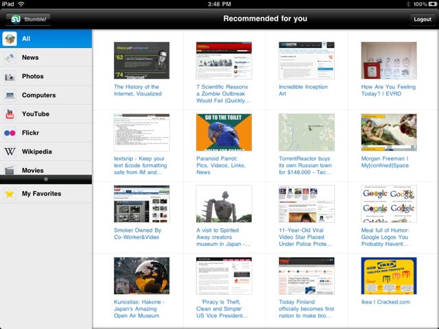
Task: Open the textsnip page thumbnail
Action: [142, 132]
